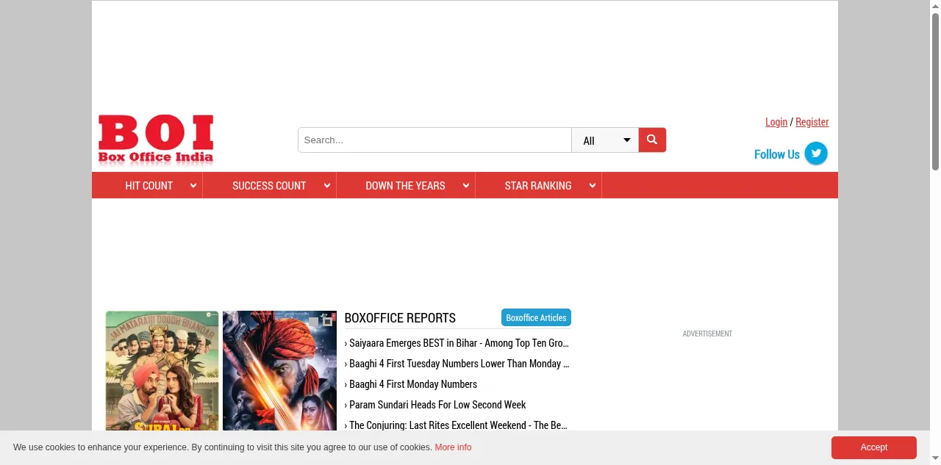Click the BOI Box Office India logo

coord(156,139)
